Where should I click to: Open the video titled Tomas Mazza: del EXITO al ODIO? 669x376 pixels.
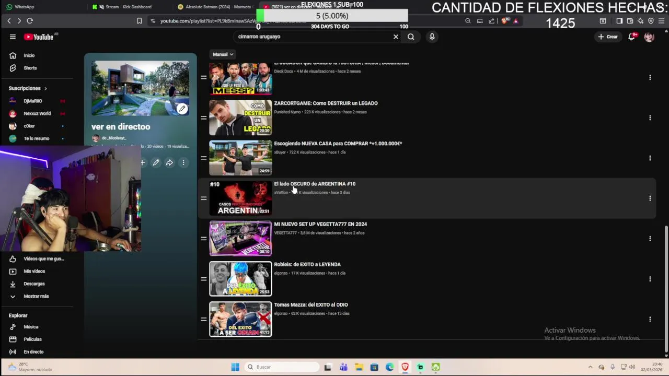311,305
